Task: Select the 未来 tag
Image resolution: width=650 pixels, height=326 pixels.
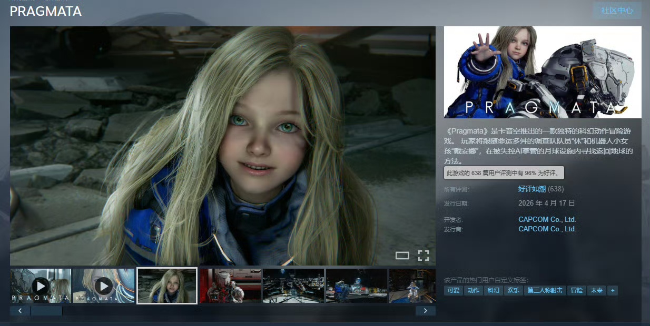Action: pos(596,290)
